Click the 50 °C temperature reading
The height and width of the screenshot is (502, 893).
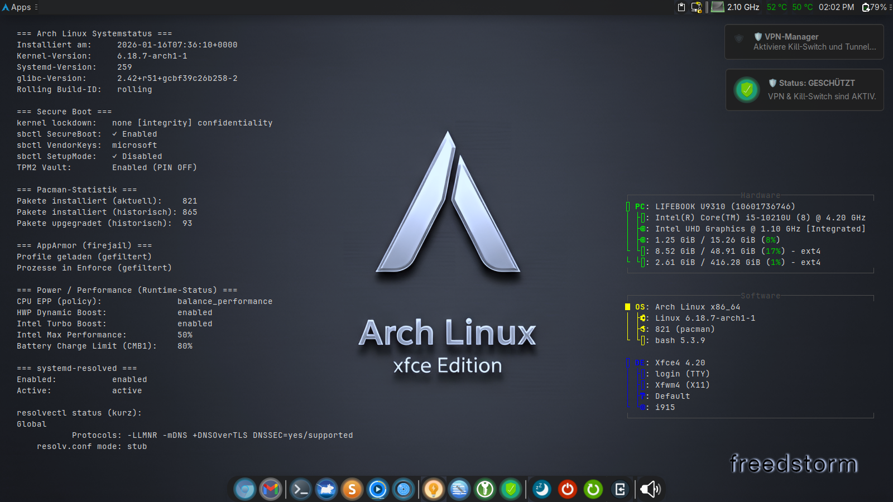coord(803,7)
